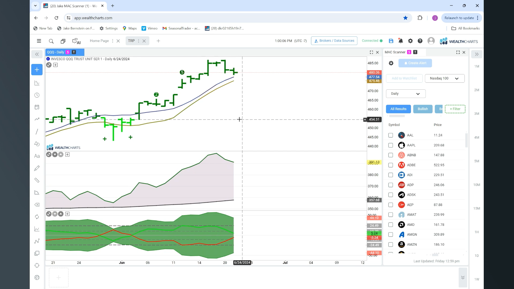514x289 pixels.
Task: Open the Daily timeframe dropdown
Action: 406,94
